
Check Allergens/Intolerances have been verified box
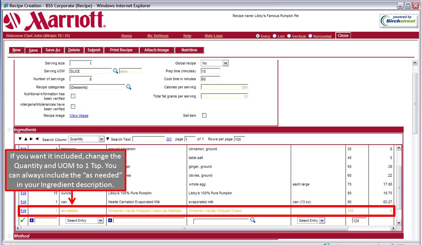(x=73, y=106)
